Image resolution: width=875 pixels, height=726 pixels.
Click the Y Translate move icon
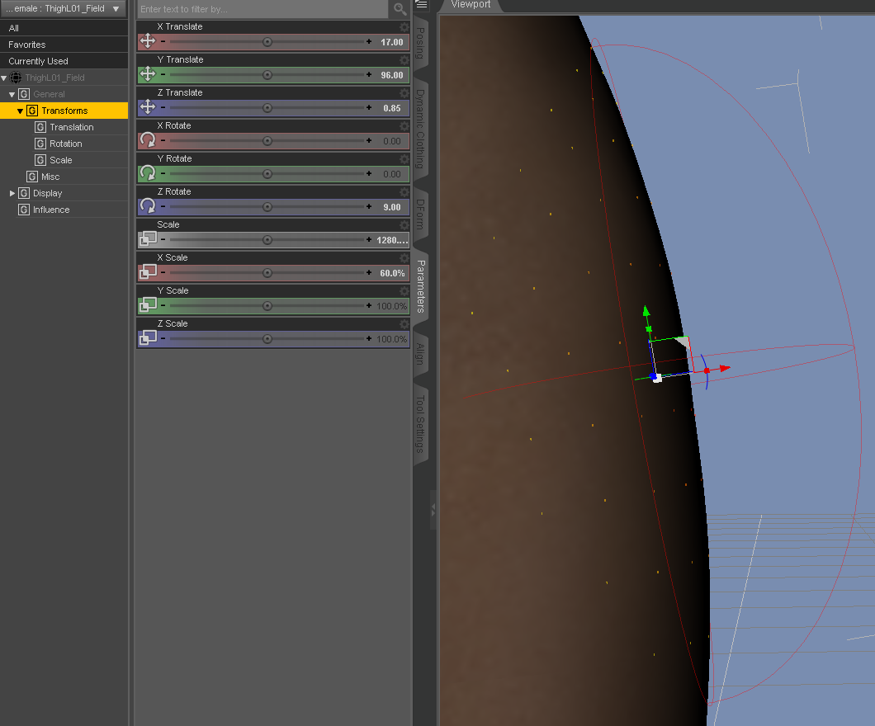coord(148,73)
